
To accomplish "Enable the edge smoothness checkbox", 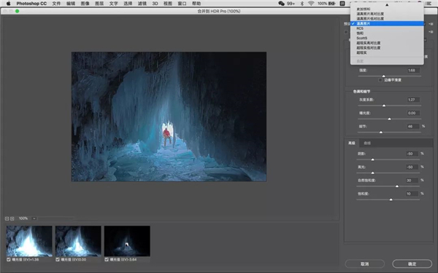I will pyautogui.click(x=380, y=80).
